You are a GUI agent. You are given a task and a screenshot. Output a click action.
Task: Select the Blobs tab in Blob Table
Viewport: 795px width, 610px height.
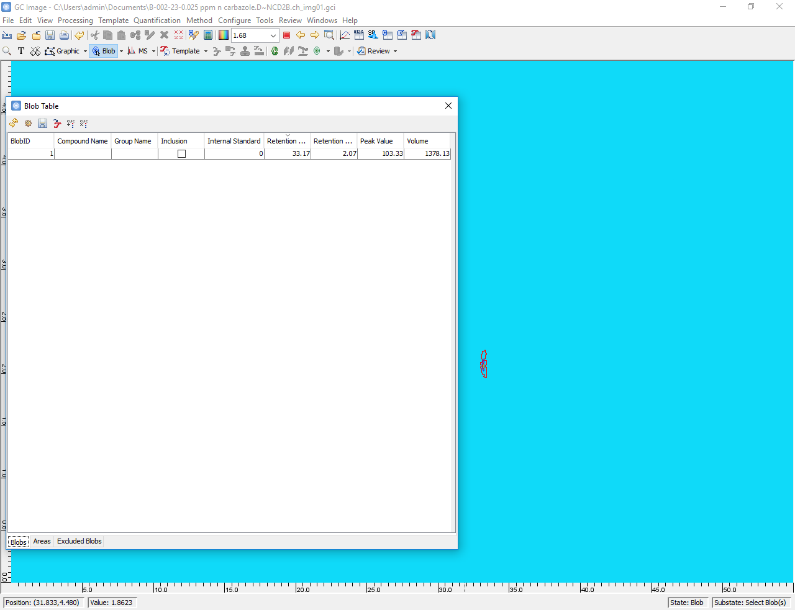coord(19,542)
